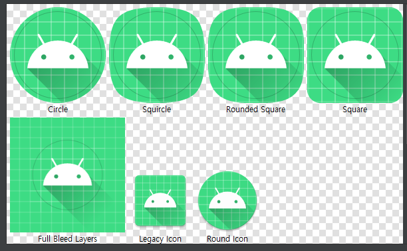Open the Full Bleed Layers preview
The width and height of the screenshot is (407, 251).
(67, 175)
